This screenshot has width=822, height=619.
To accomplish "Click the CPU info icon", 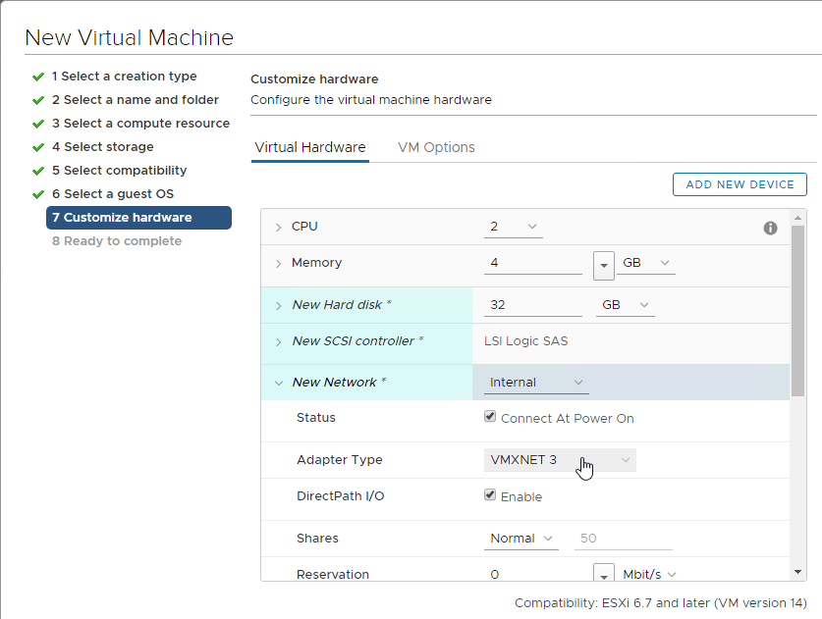I will click(x=770, y=228).
